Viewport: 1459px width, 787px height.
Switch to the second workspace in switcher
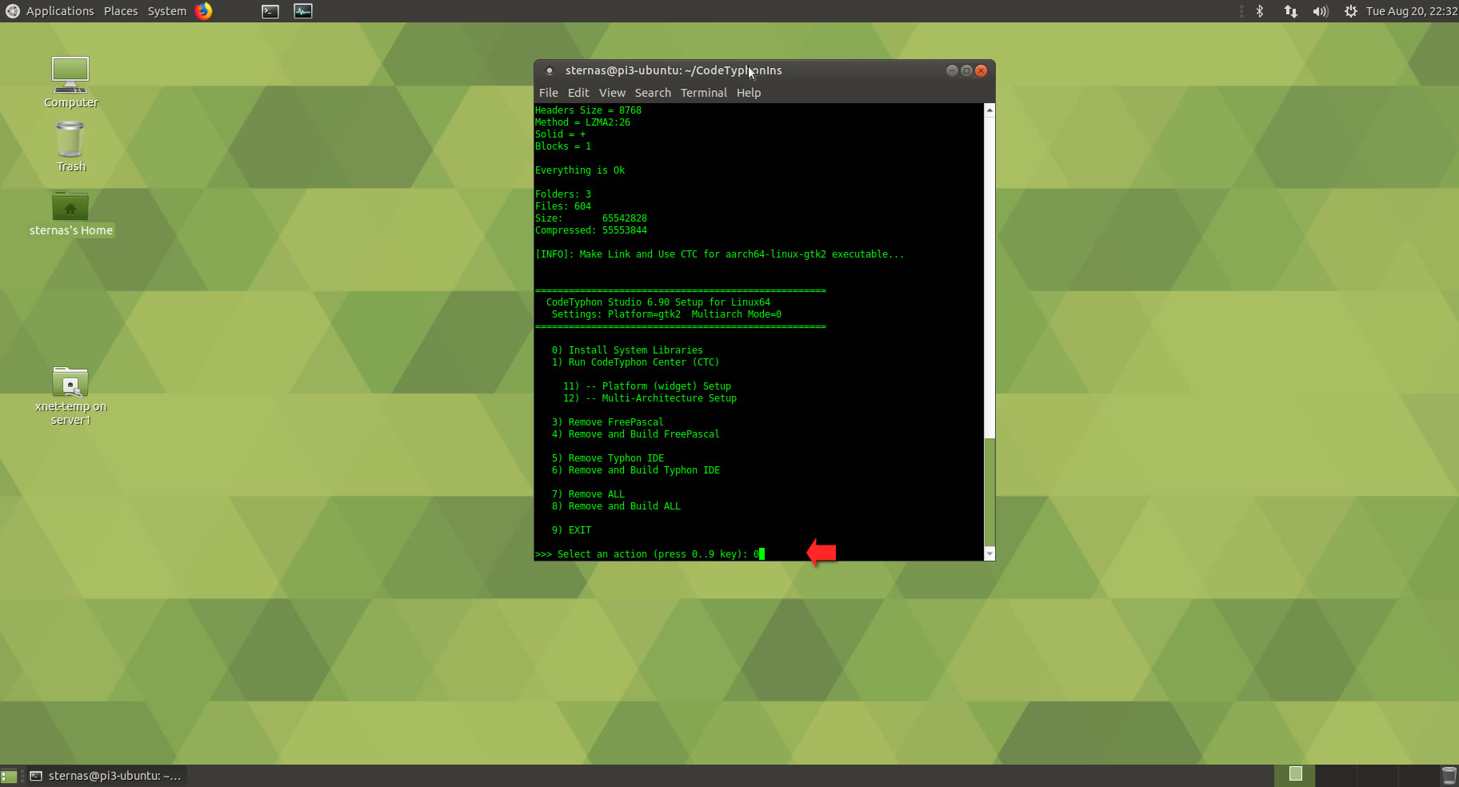pyautogui.click(x=1335, y=774)
